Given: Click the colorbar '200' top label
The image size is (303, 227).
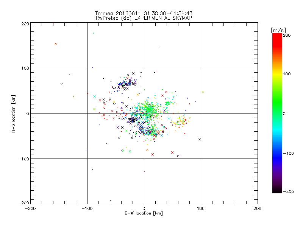Looking at the screenshot, I should coord(287,35).
